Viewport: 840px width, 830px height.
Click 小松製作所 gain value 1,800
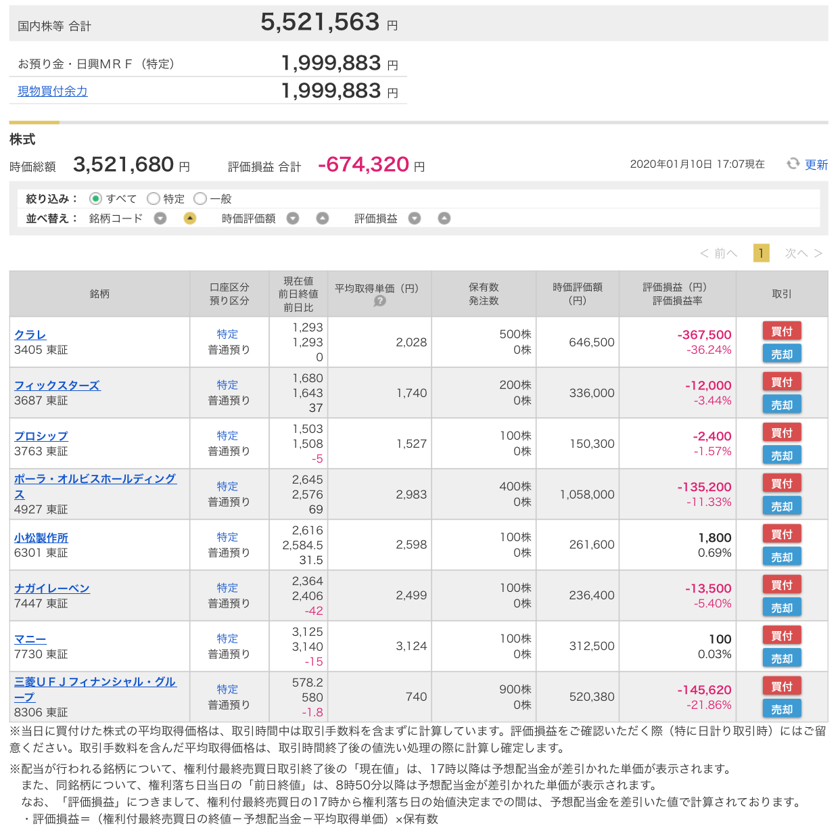[715, 538]
